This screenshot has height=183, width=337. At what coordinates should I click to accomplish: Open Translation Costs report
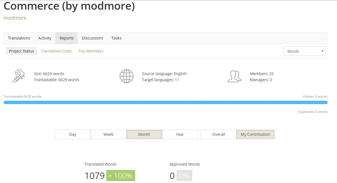tap(56, 51)
